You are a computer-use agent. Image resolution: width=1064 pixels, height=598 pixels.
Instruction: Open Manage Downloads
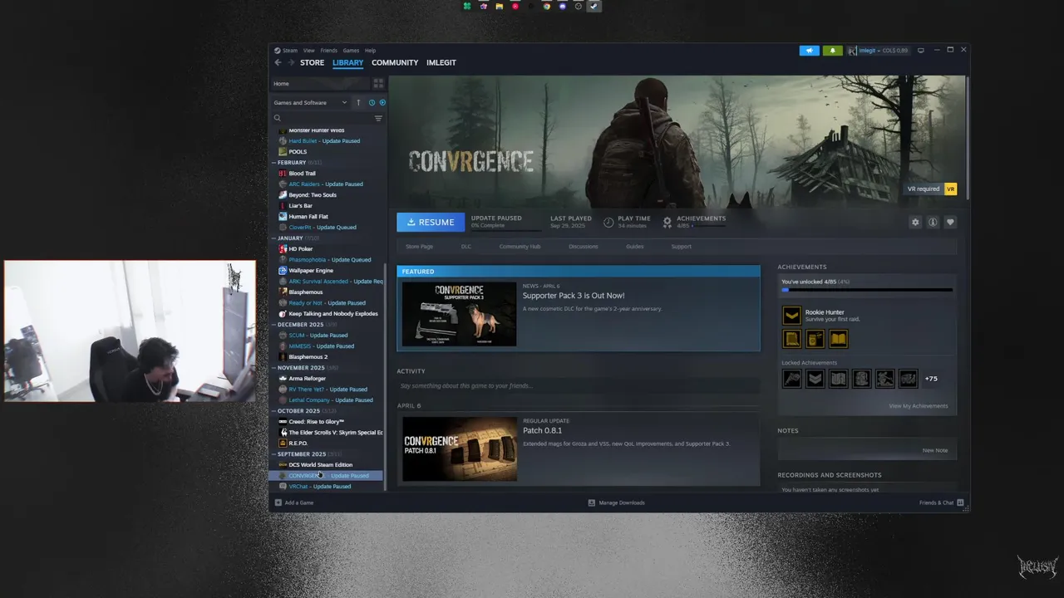coord(616,502)
